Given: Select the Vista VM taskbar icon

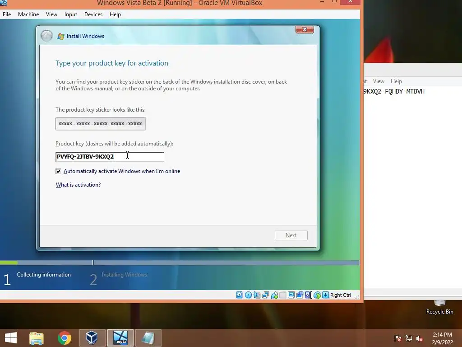Looking at the screenshot, I should point(120,338).
